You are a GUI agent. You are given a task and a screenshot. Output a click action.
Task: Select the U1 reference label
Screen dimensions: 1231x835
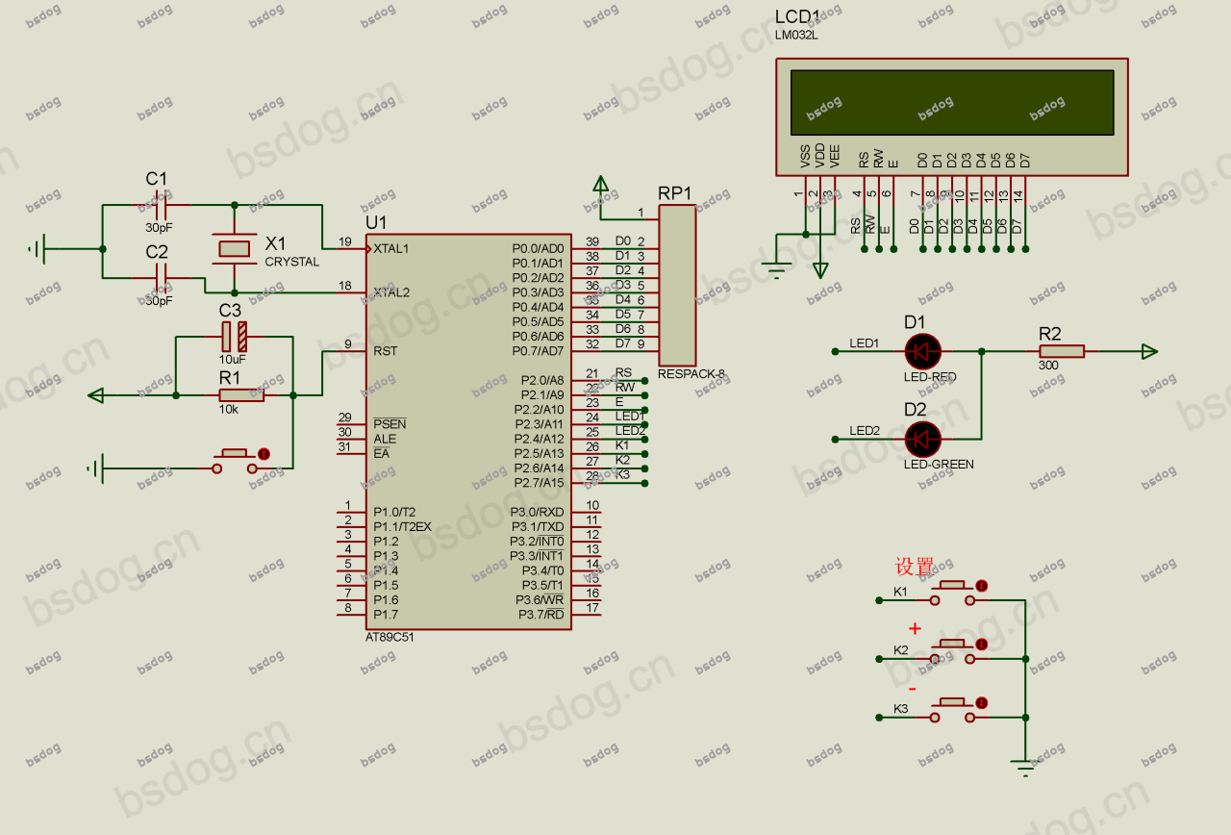coord(376,223)
